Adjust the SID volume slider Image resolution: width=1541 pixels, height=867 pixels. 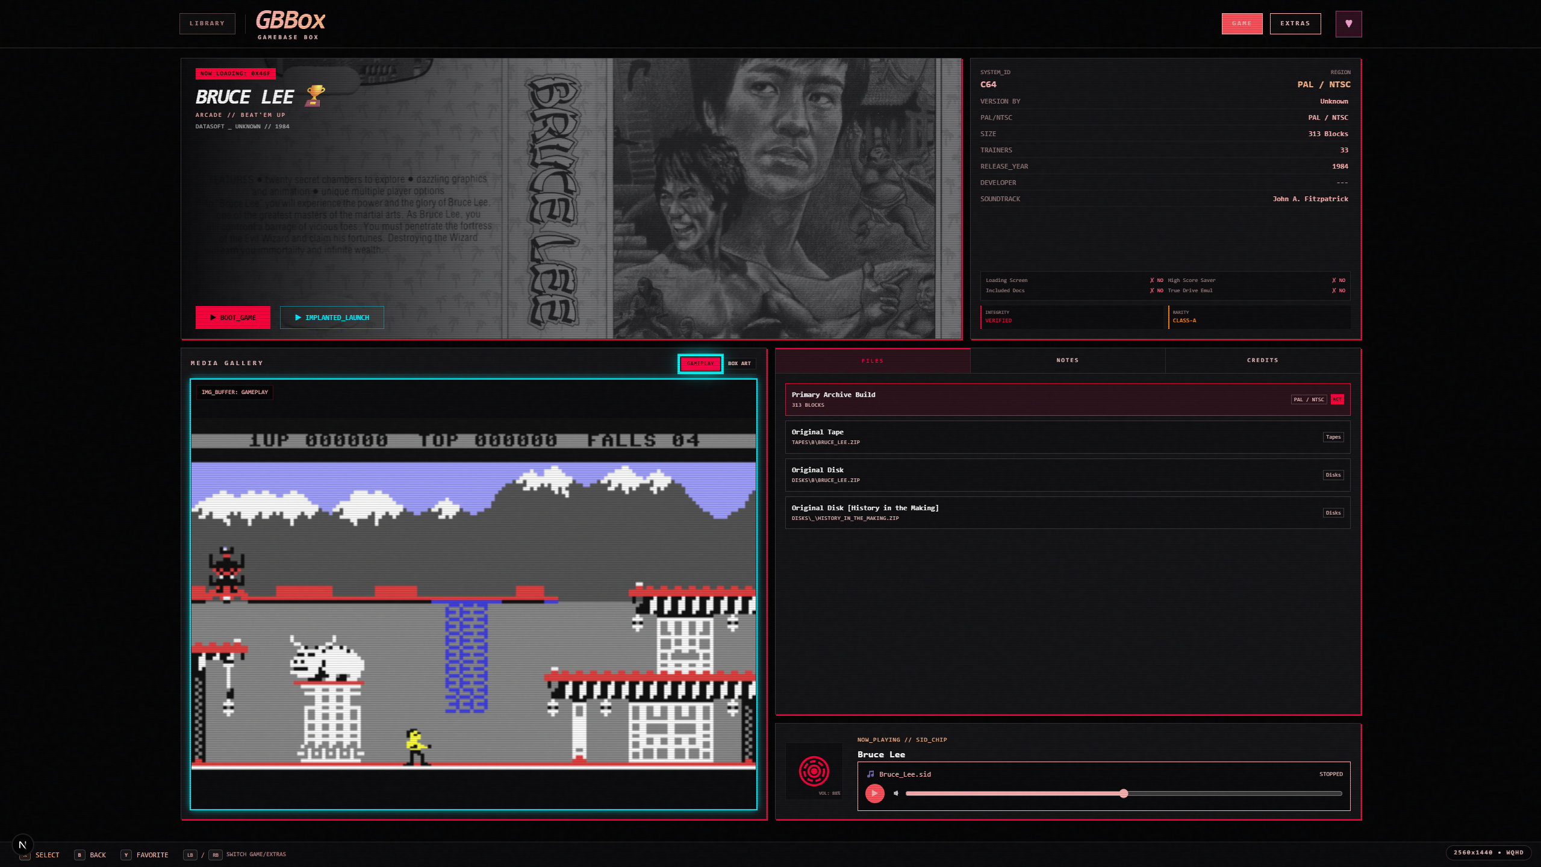1124,793
